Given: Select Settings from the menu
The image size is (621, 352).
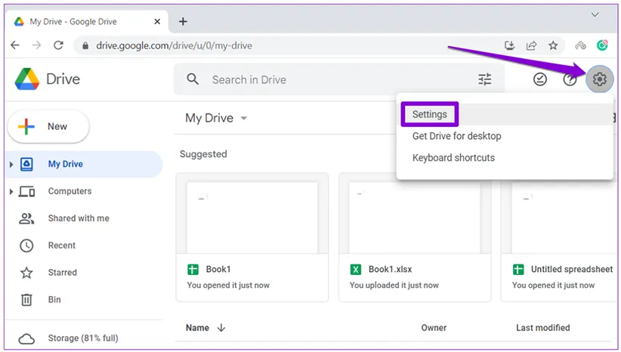Looking at the screenshot, I should point(430,115).
